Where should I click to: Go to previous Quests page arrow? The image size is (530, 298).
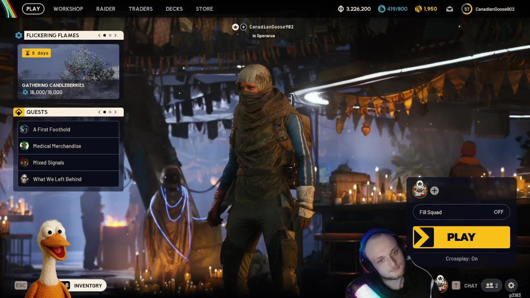click(x=99, y=112)
